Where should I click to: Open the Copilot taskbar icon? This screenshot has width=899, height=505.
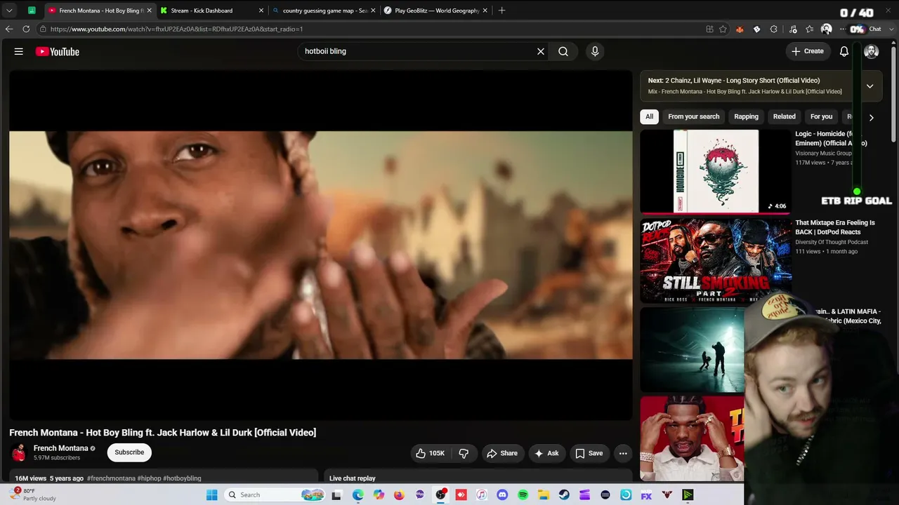pyautogui.click(x=379, y=494)
